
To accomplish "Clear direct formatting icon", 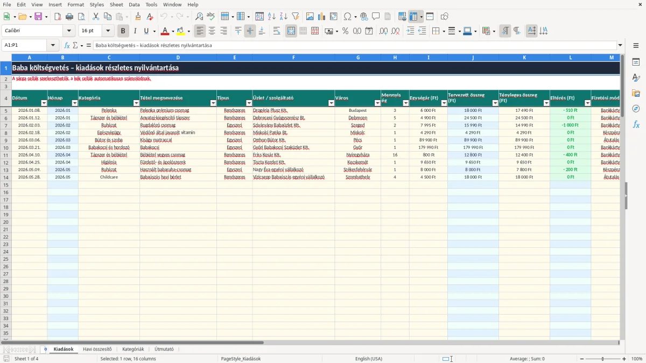I will (x=150, y=17).
